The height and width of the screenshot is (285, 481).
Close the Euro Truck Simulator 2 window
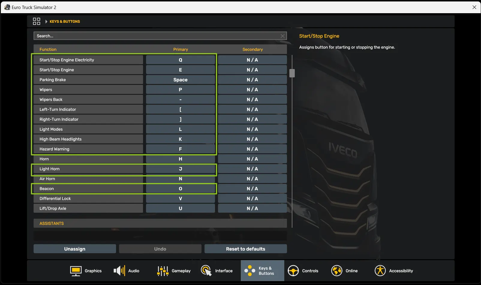pyautogui.click(x=474, y=7)
